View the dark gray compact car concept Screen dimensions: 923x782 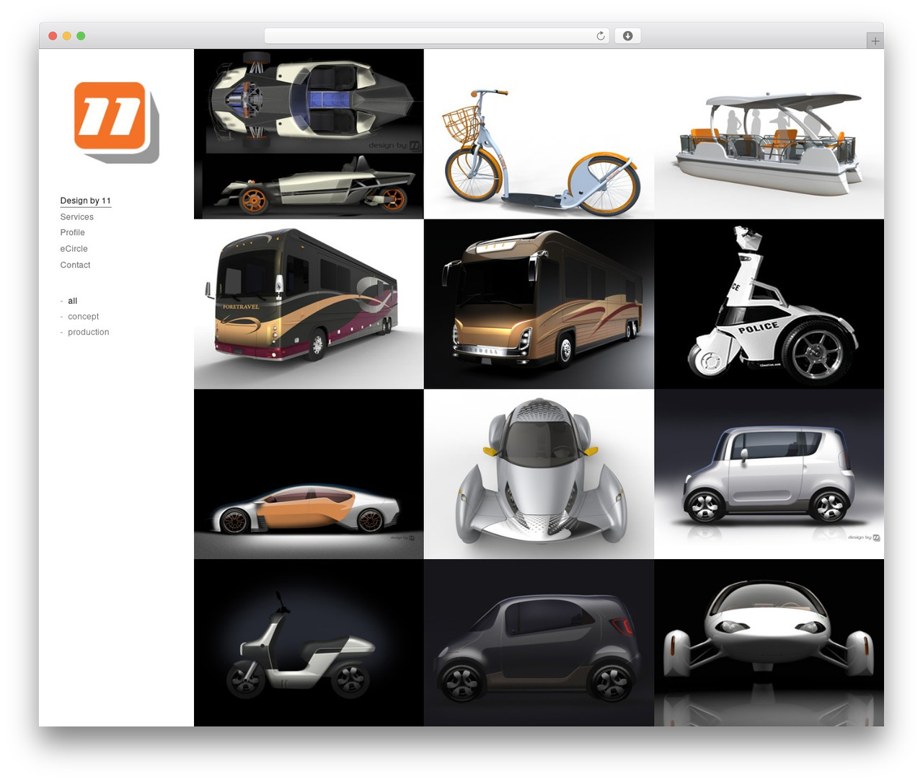(539, 643)
